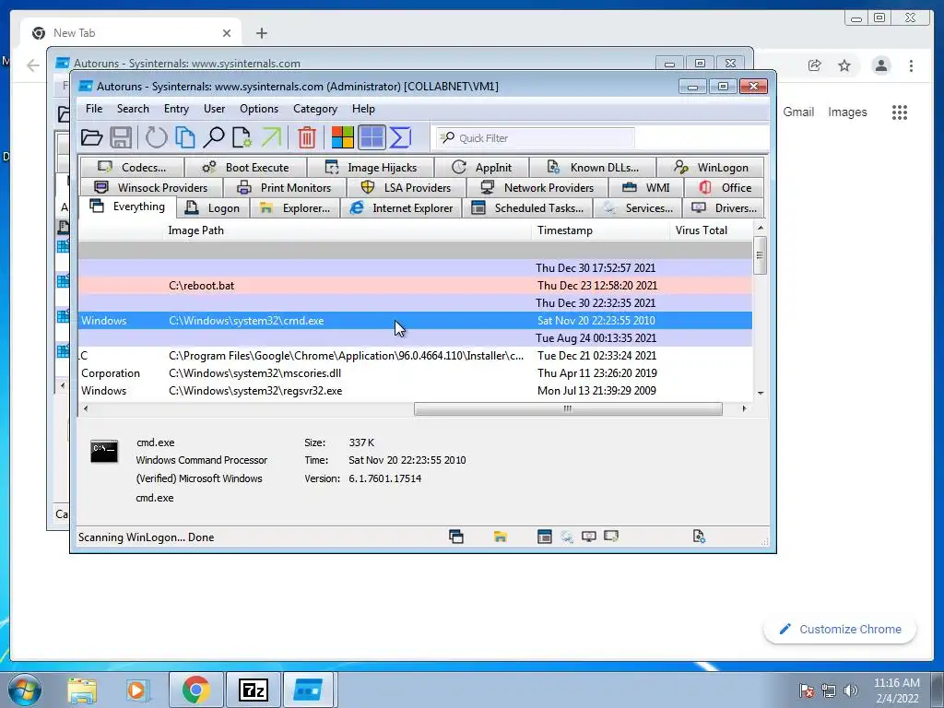The image size is (944, 708).
Task: Open the Search menu
Action: point(133,109)
